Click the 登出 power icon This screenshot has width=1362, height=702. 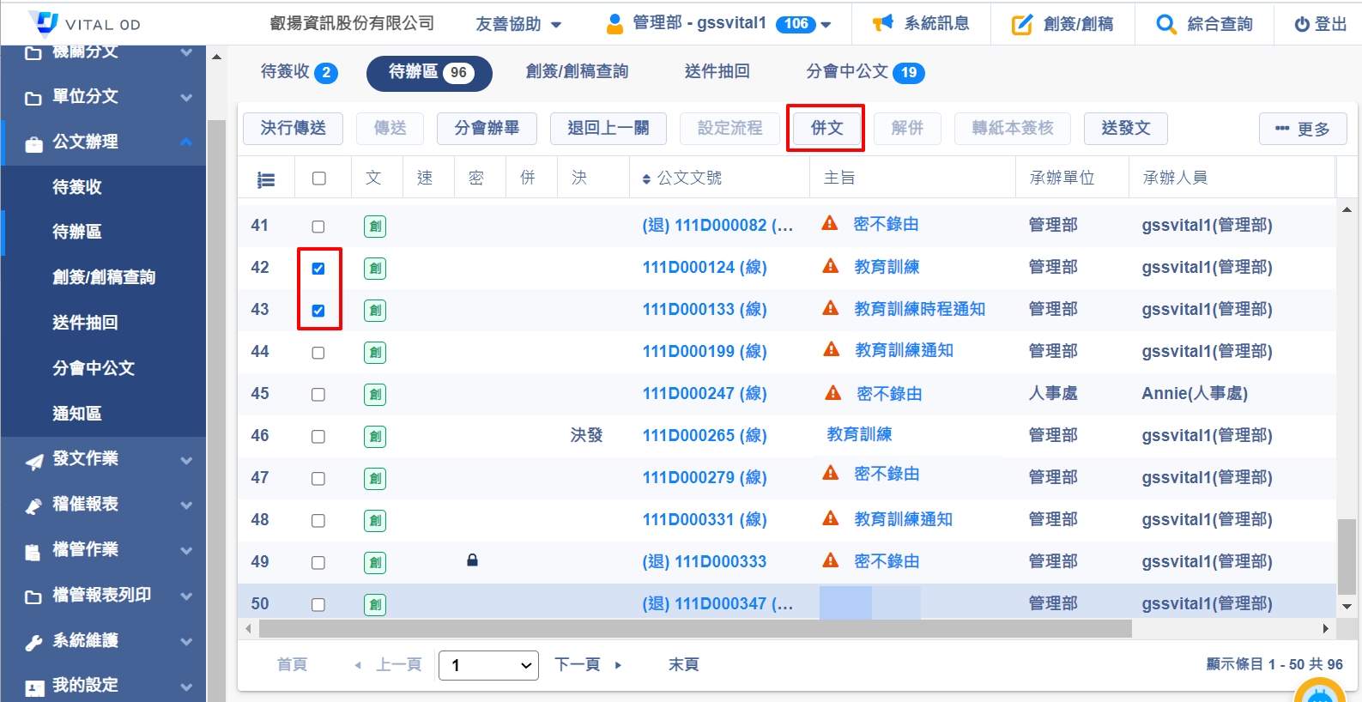(1302, 25)
